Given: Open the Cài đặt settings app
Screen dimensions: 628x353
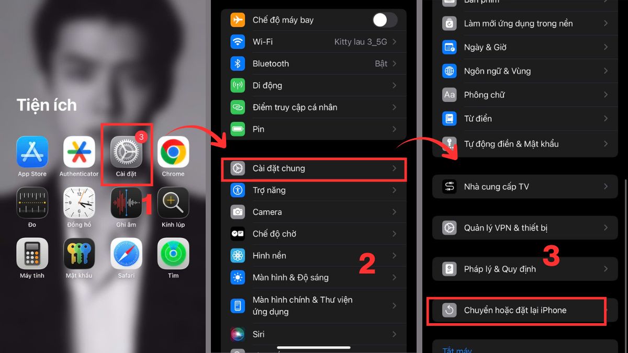Looking at the screenshot, I should click(x=126, y=152).
